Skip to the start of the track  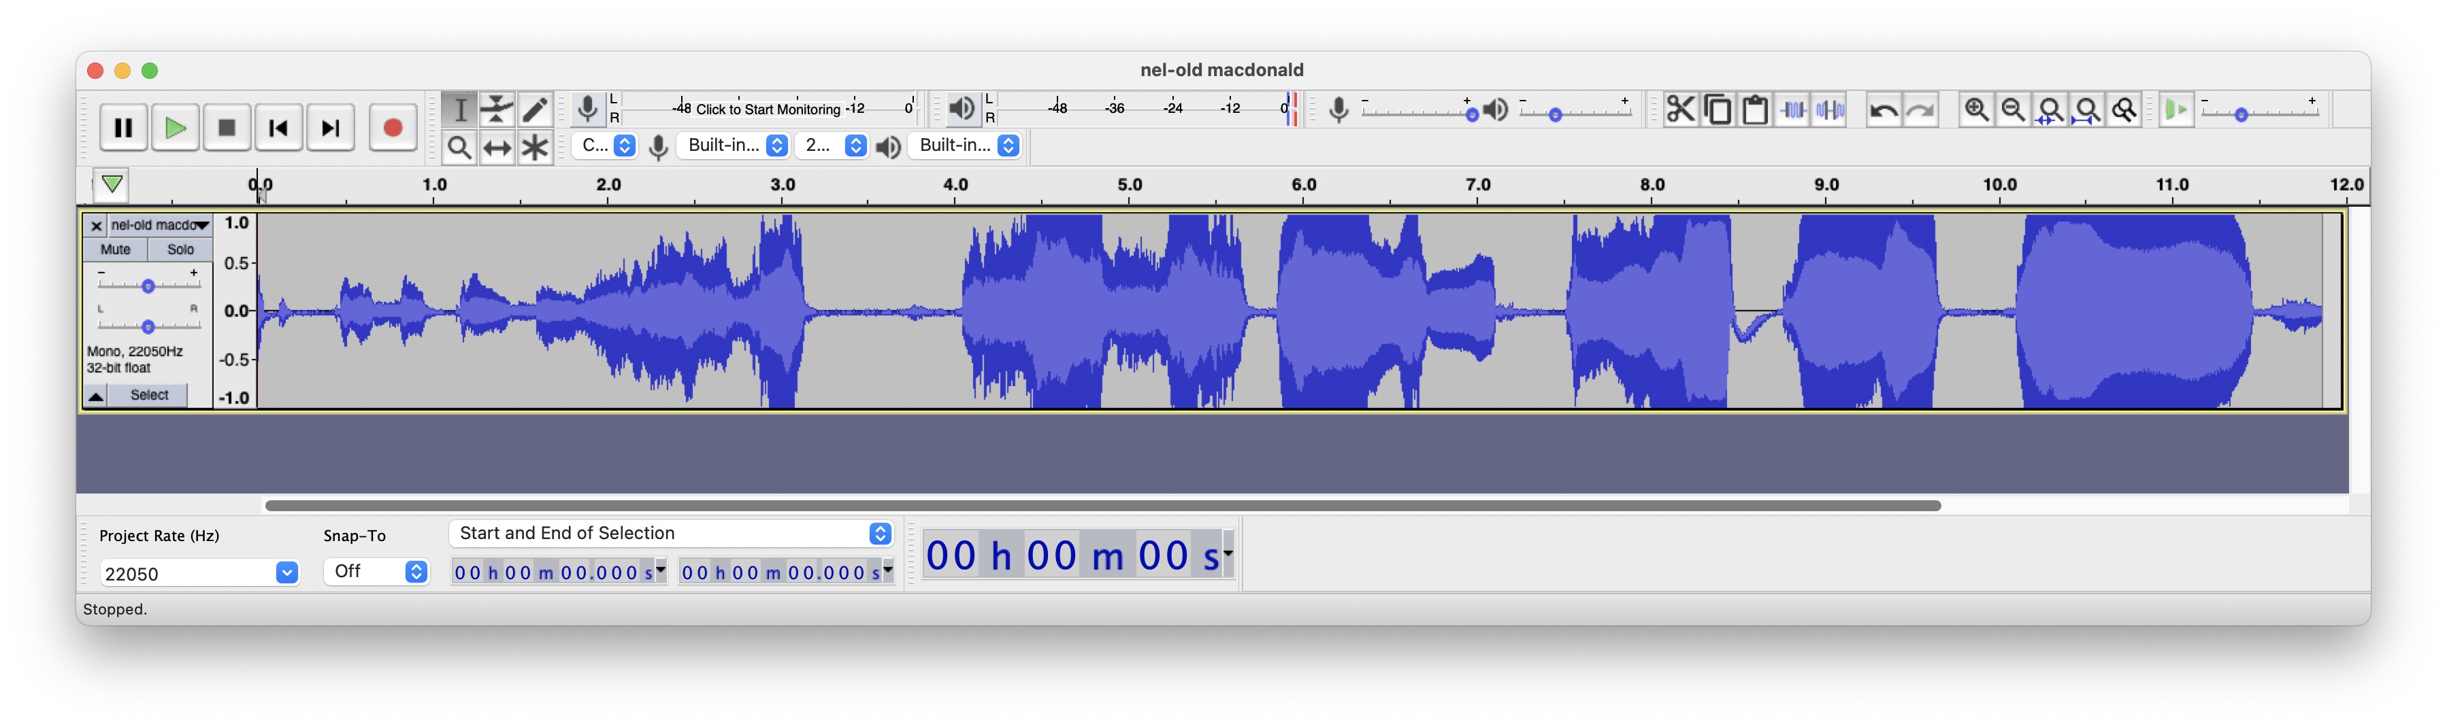coord(278,127)
